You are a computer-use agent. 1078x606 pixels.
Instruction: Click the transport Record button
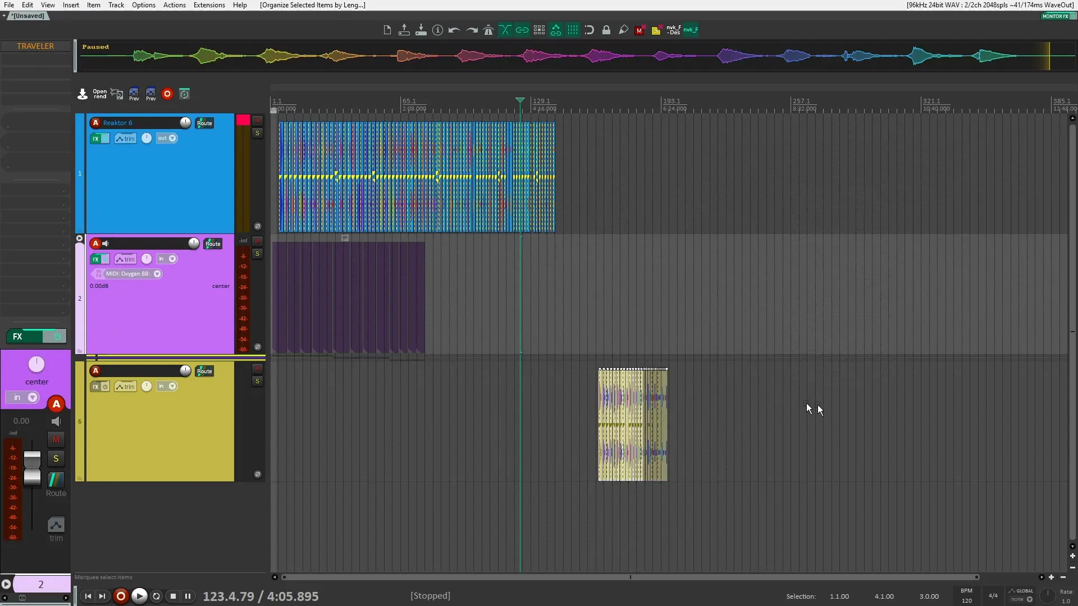point(121,596)
